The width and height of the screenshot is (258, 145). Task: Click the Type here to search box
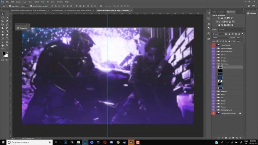pos(29,142)
